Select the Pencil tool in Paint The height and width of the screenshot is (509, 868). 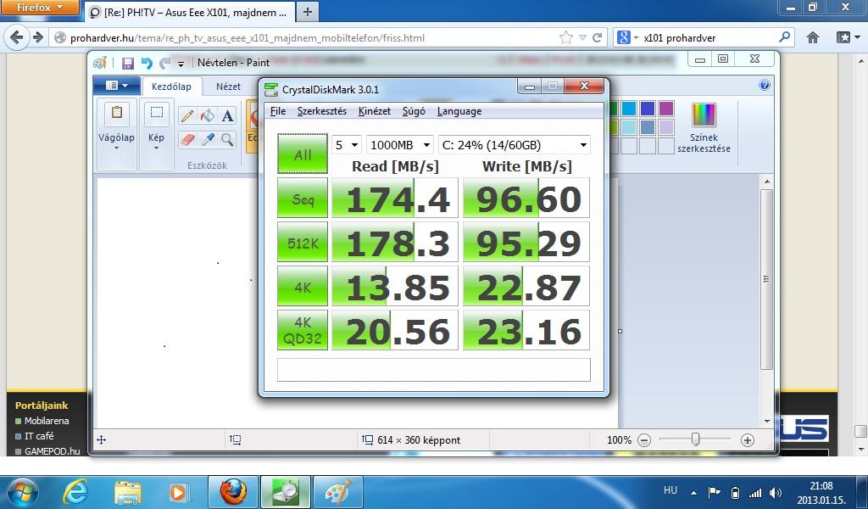point(187,115)
